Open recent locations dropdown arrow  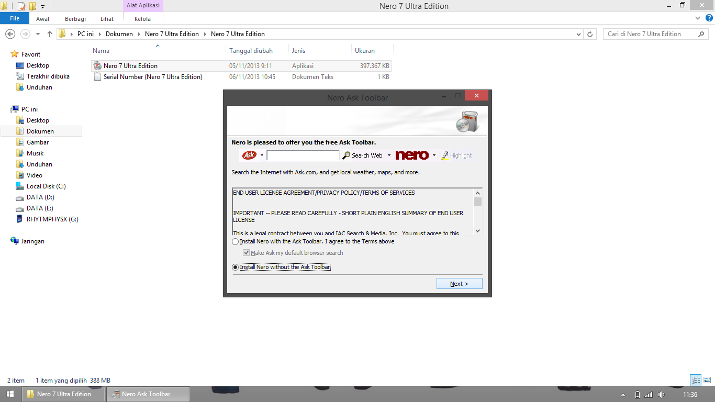point(38,34)
